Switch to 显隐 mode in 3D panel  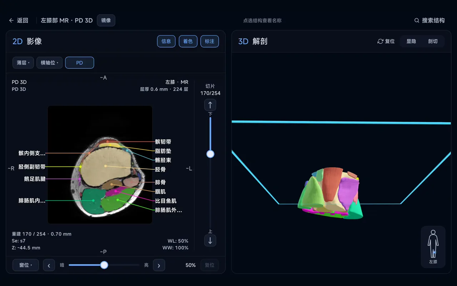411,41
